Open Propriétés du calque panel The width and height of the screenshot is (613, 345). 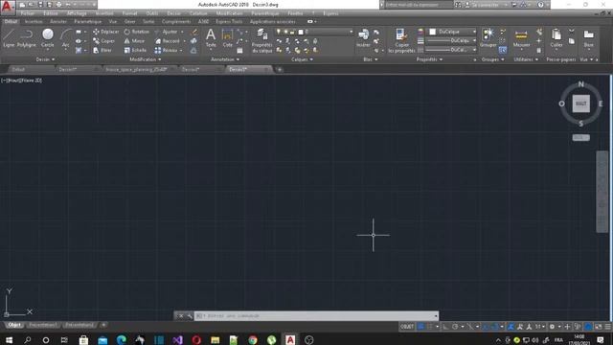click(x=261, y=40)
